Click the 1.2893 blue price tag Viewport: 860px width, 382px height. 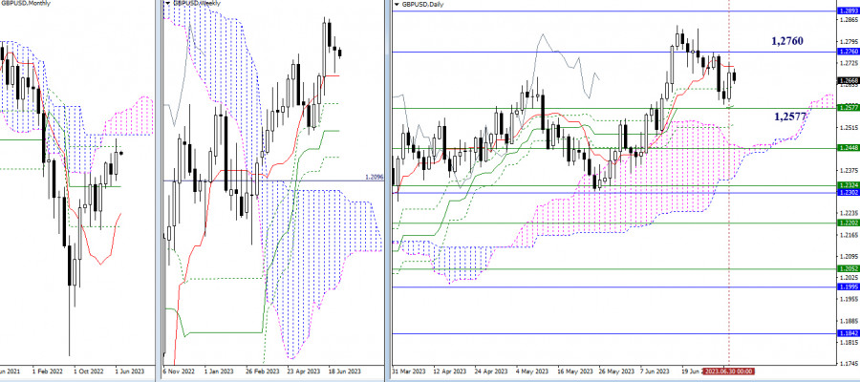(x=847, y=11)
